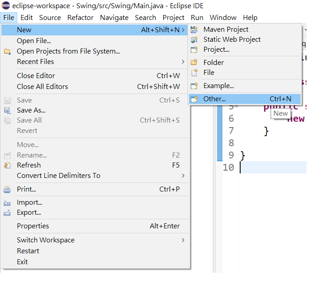The image size is (316, 281).
Task: Click the Folder icon in the New submenu
Action: tap(194, 63)
